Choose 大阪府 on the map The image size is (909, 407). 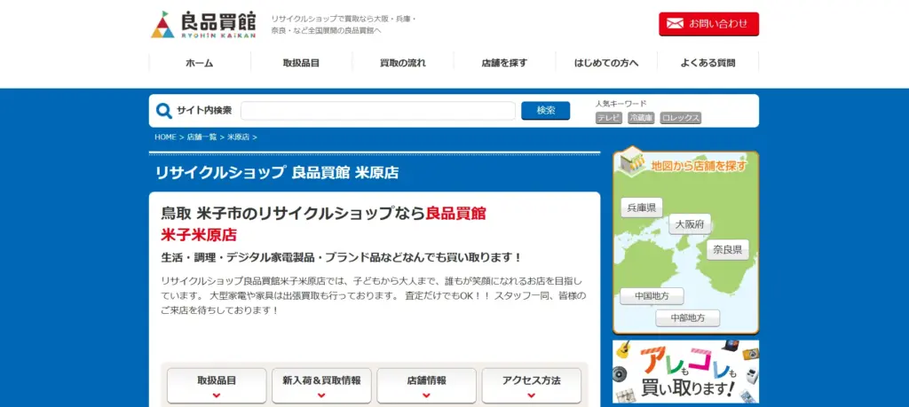pyautogui.click(x=690, y=224)
